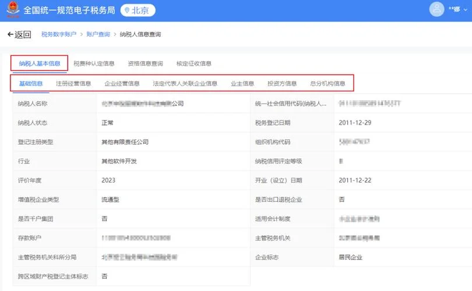Open the 总分机构信息 sub-tab
The height and width of the screenshot is (291, 472).
point(327,84)
